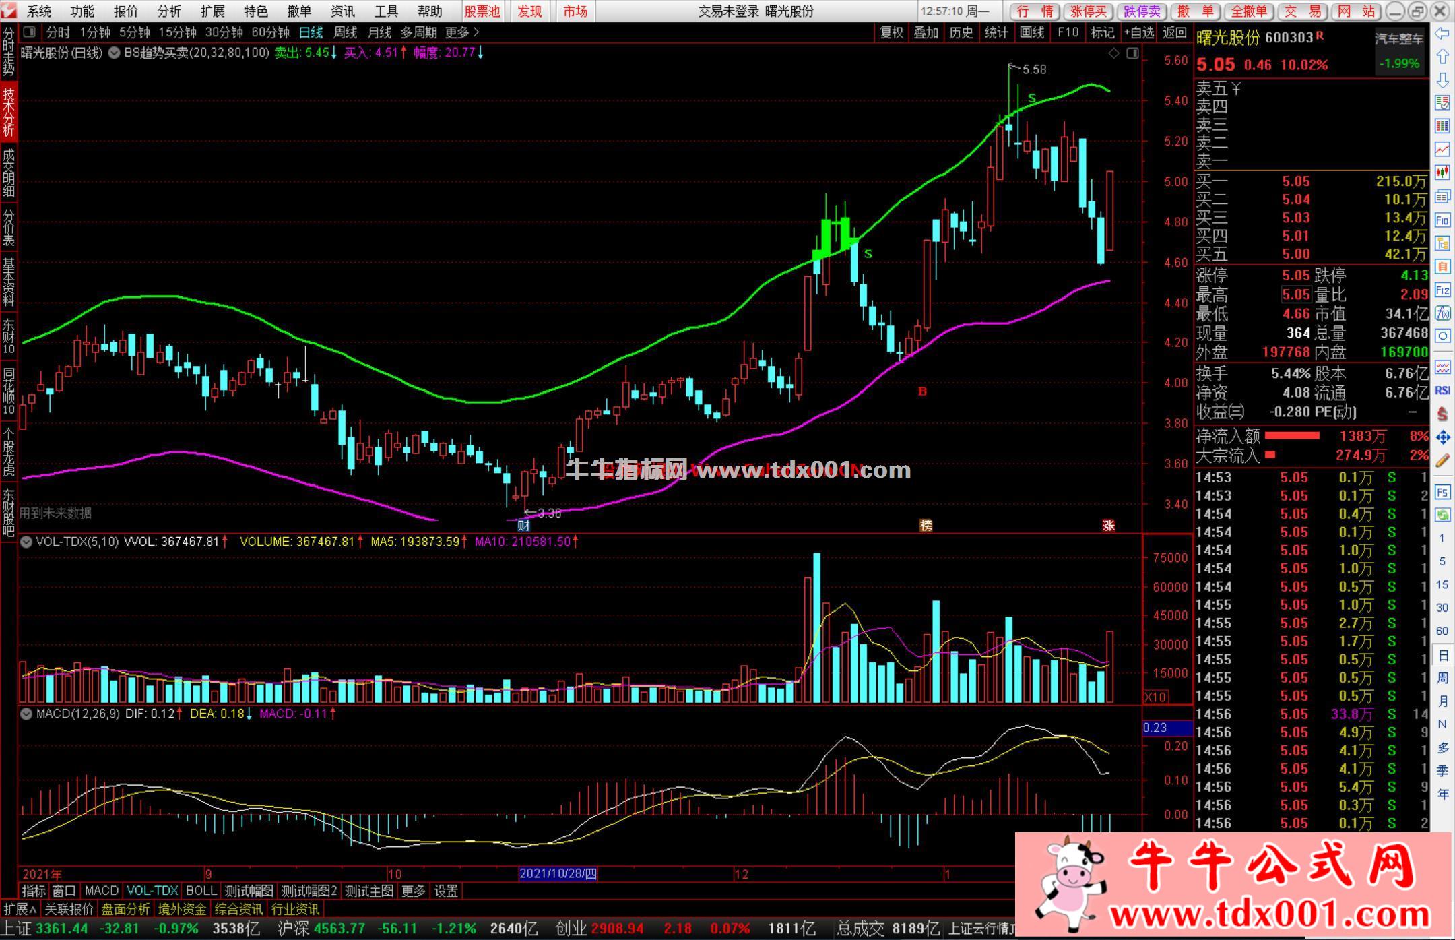The image size is (1455, 940).
Task: Open the 技术分析 left sidebar tab
Action: click(x=8, y=112)
